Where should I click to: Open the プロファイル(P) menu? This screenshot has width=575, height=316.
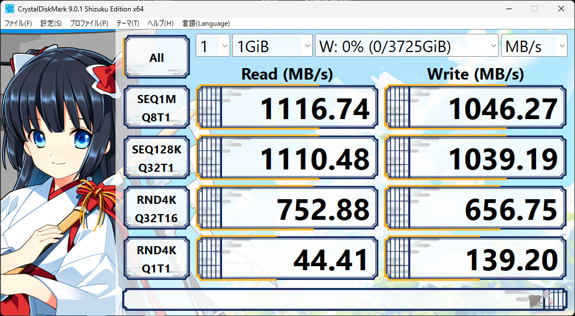click(x=89, y=23)
